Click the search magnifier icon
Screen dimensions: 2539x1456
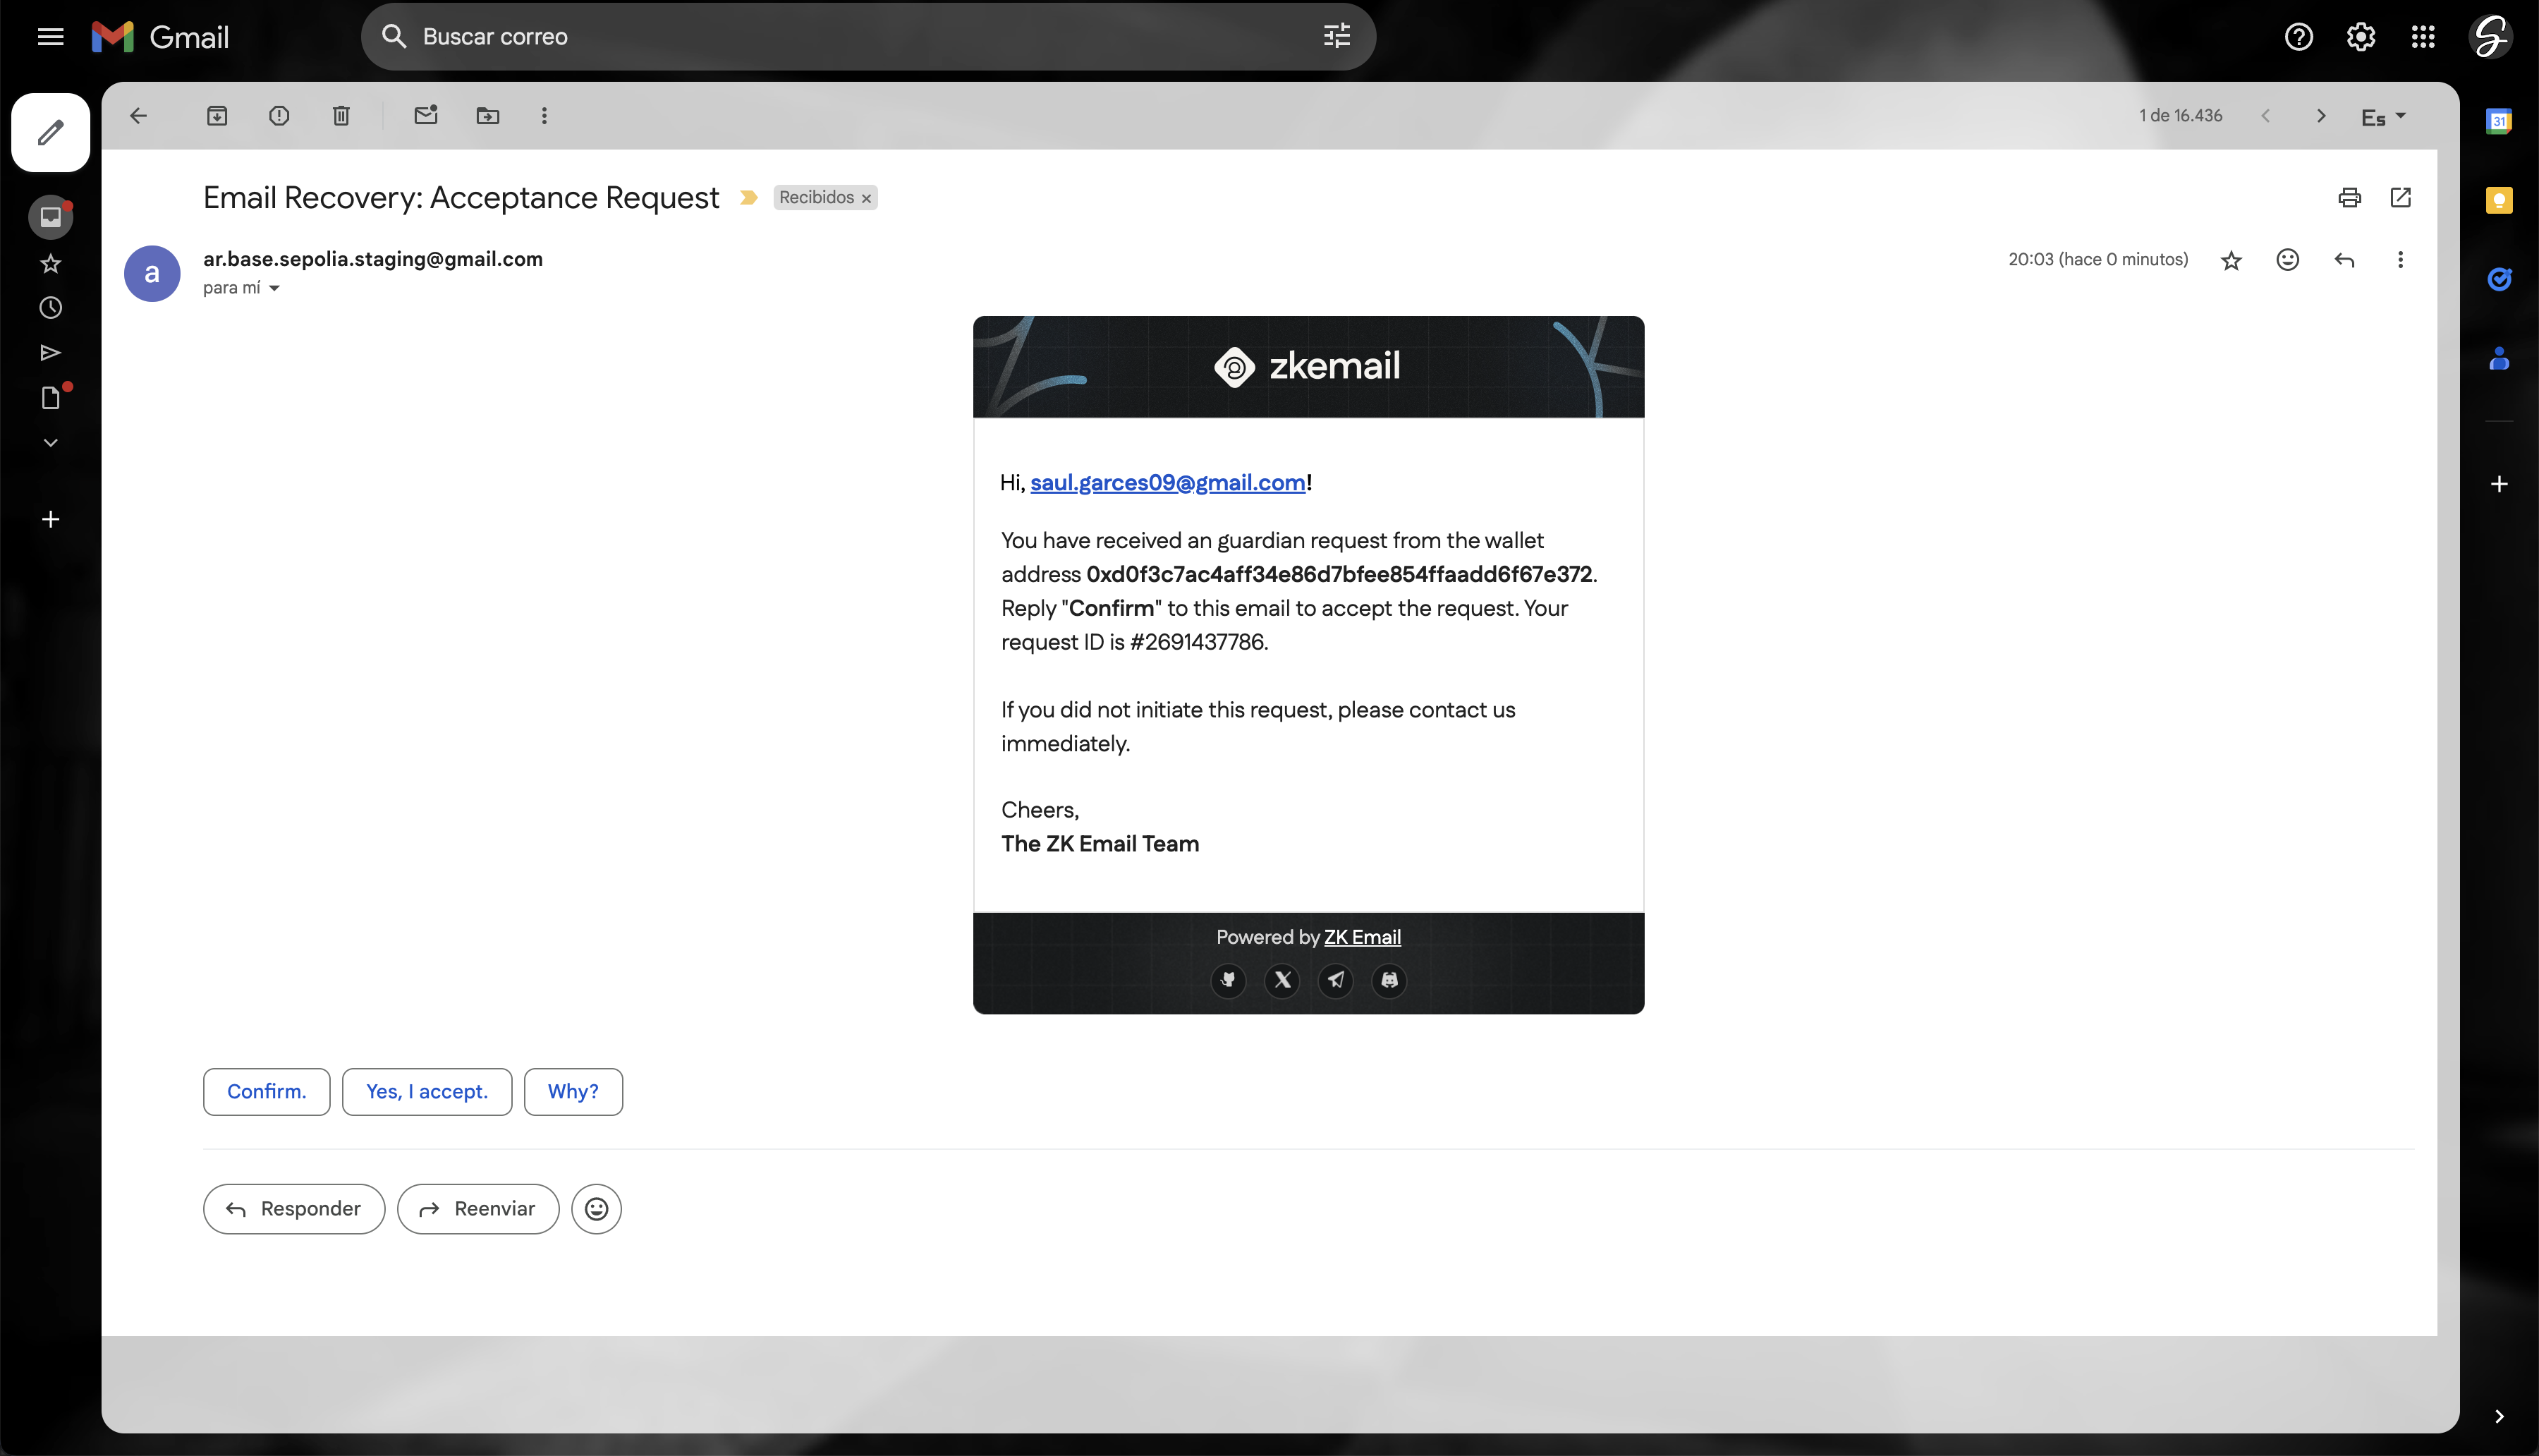tap(394, 37)
